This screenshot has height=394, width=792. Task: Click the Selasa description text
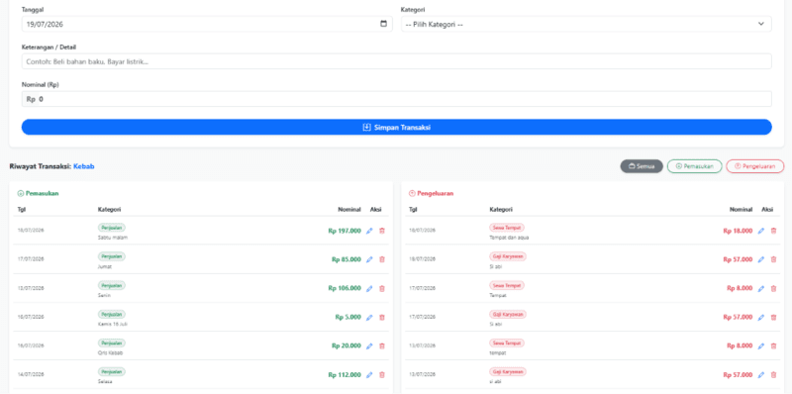click(x=105, y=381)
